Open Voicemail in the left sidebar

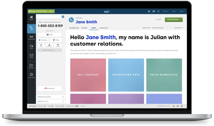click(31, 37)
